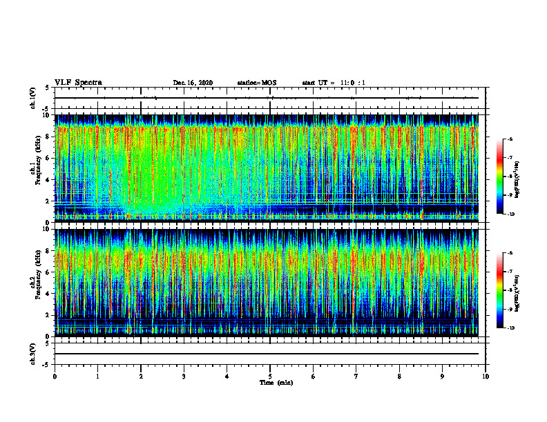Click time axis tick label "0"
Viewport: 547px width, 422px height.
(55, 376)
